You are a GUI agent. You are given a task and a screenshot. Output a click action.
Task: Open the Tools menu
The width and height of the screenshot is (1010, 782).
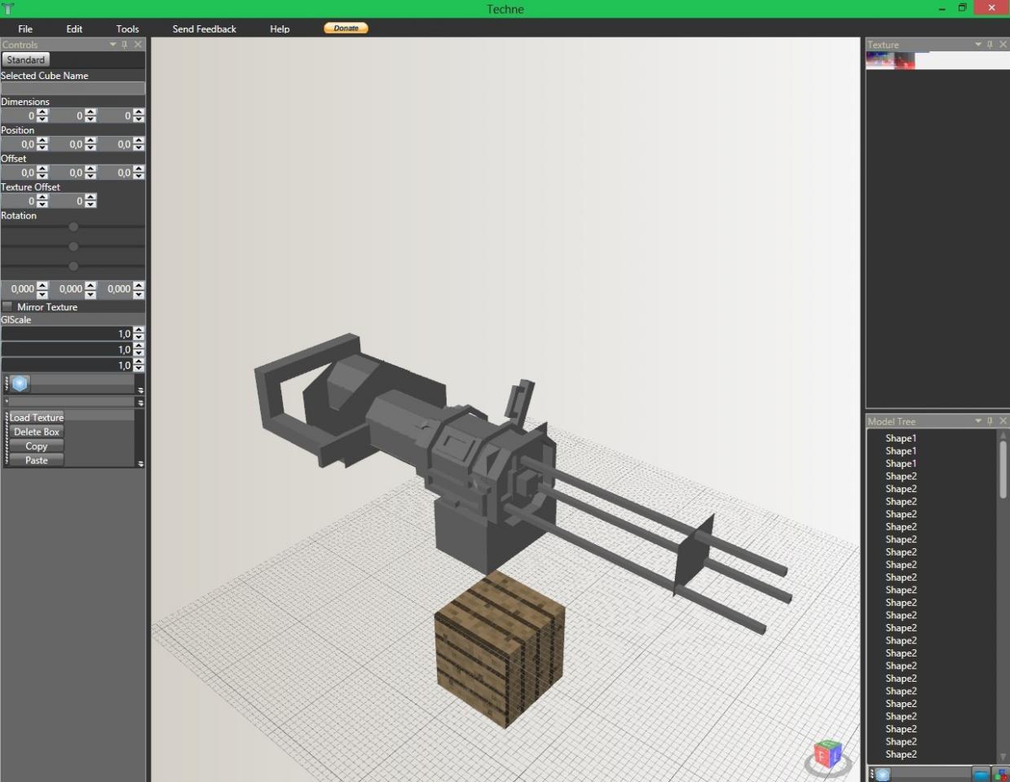[x=127, y=29]
